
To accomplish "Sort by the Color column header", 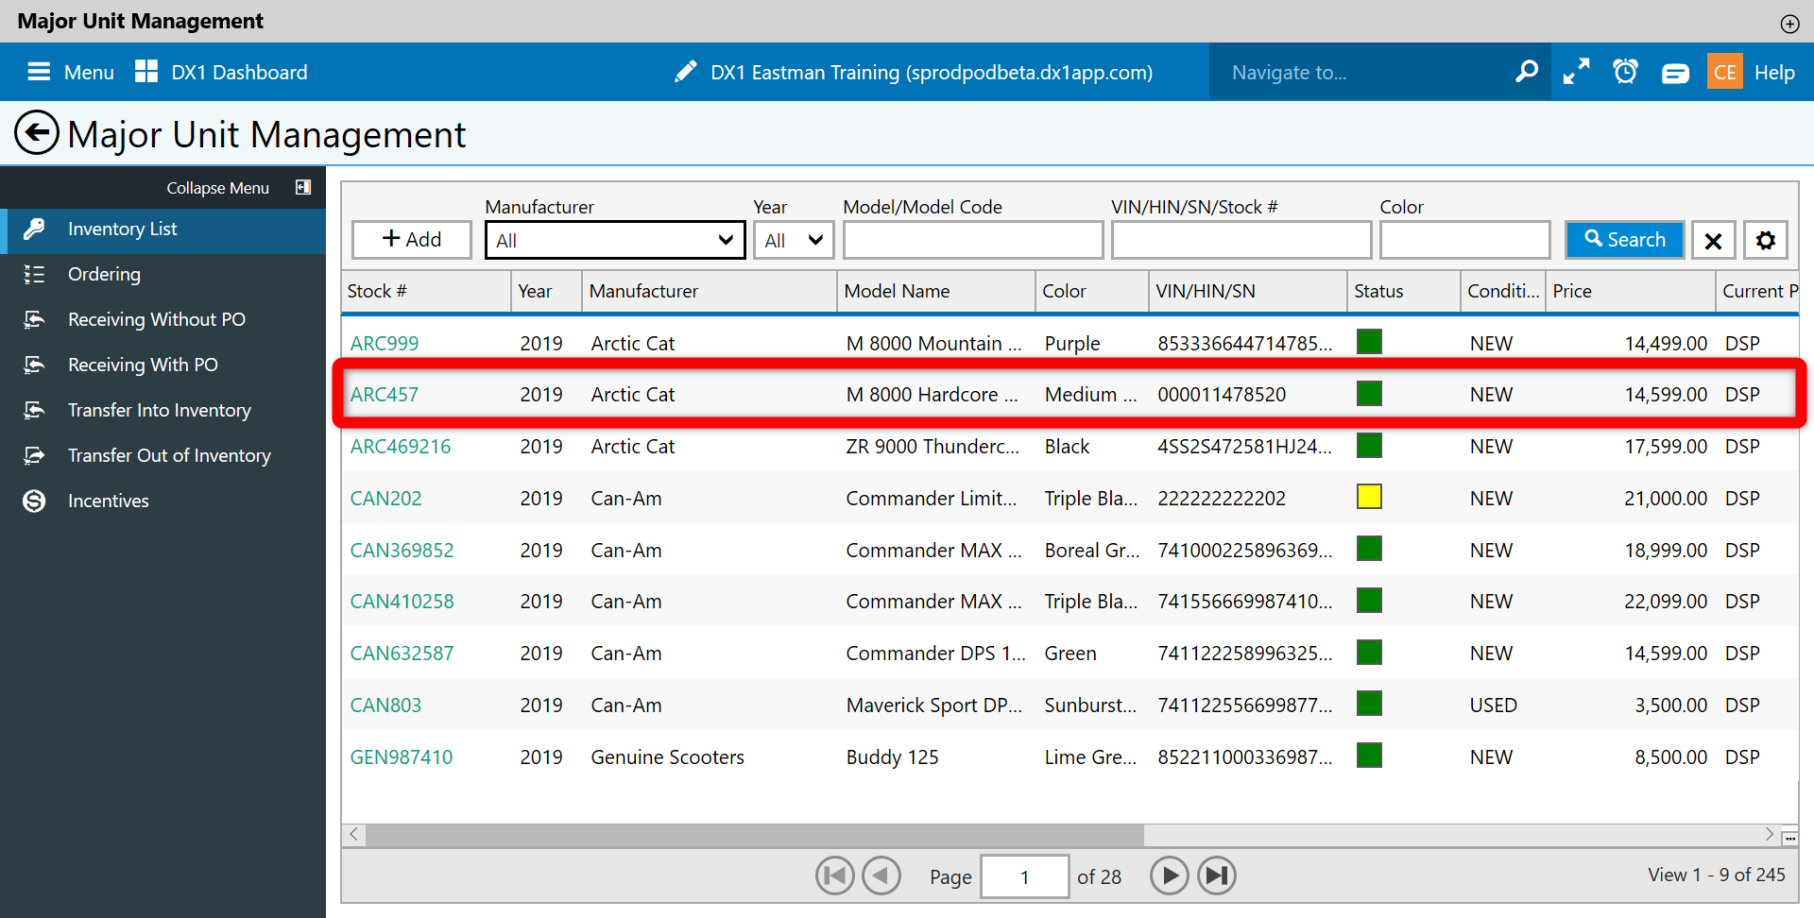I will tap(1092, 291).
